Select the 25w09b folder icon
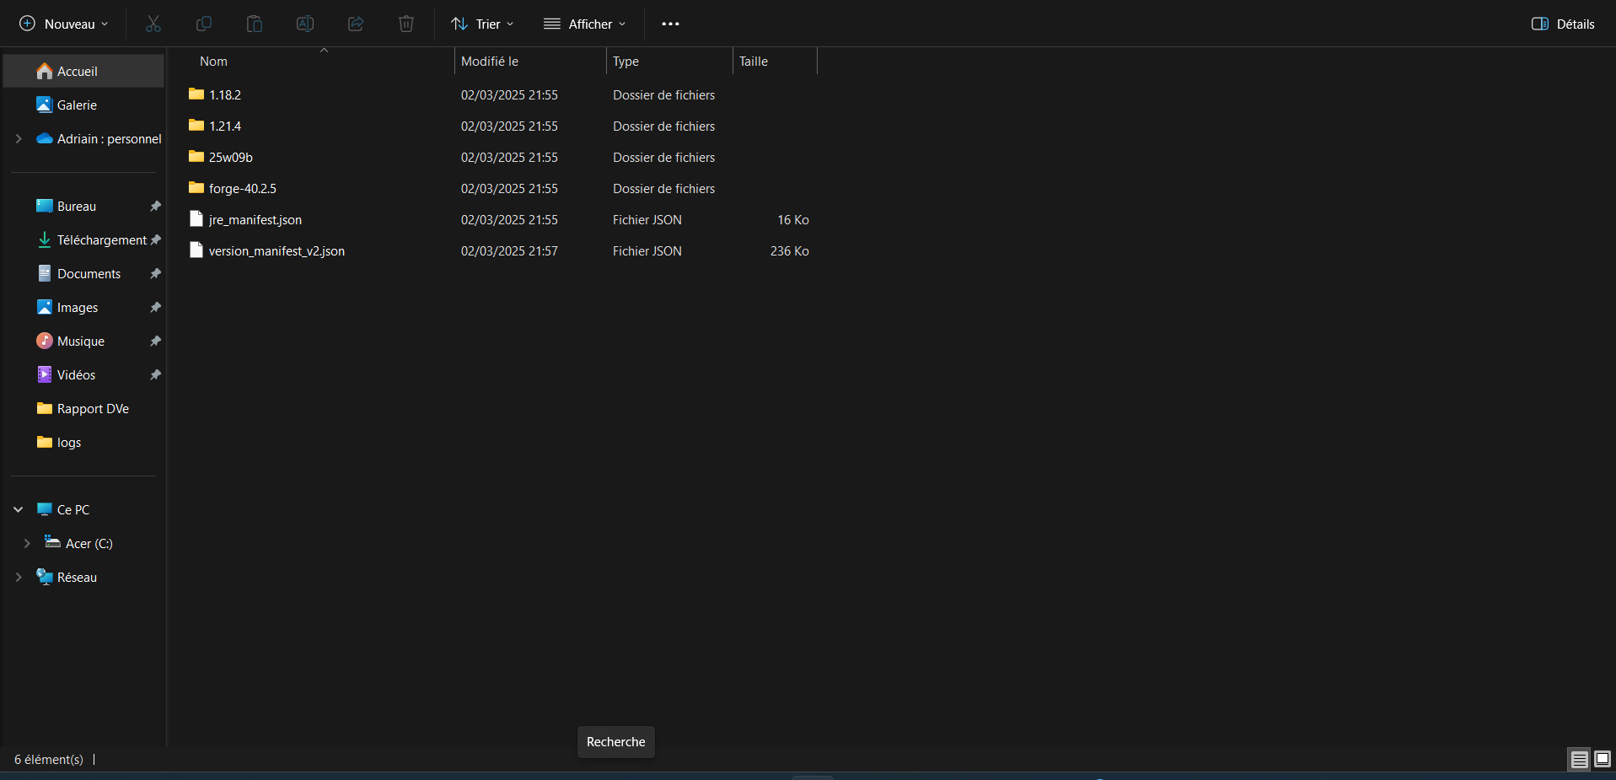This screenshot has height=780, width=1616. [196, 157]
